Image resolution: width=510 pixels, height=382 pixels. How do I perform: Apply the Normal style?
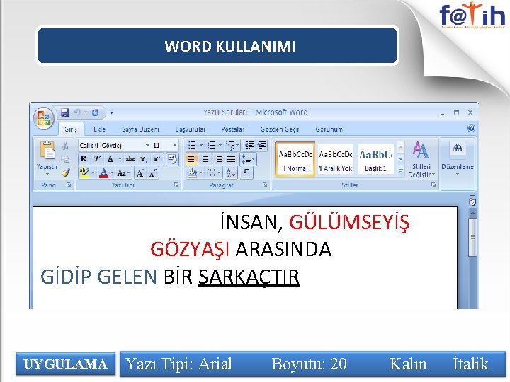tap(295, 159)
